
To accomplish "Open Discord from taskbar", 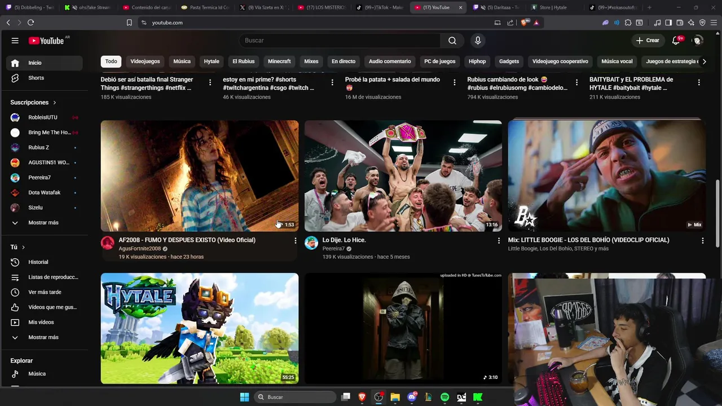I will click(x=412, y=397).
